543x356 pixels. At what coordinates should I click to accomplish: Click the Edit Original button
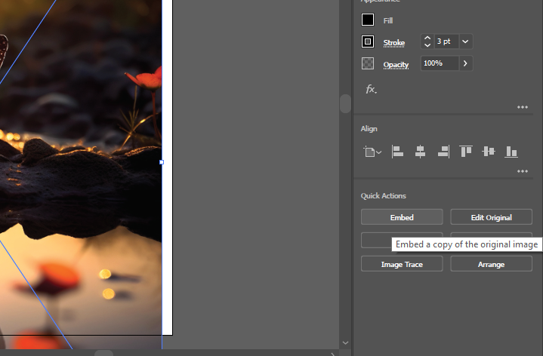click(491, 217)
